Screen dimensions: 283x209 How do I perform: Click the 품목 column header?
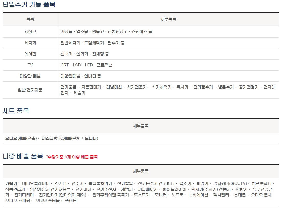(30, 19)
